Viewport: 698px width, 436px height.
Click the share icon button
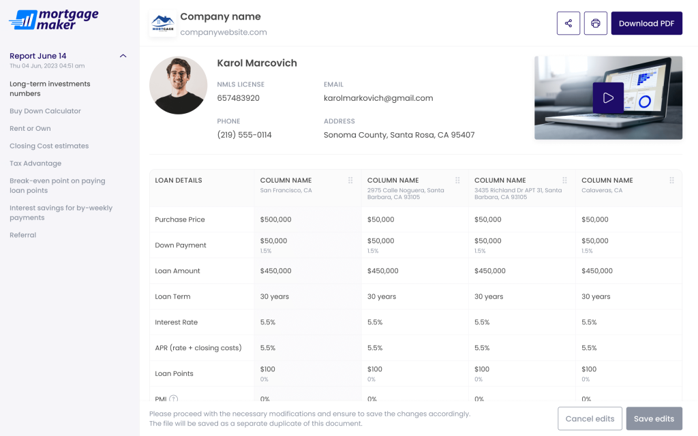(568, 23)
